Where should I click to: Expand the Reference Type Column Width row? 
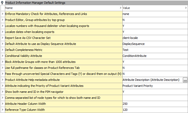coord(2,110)
